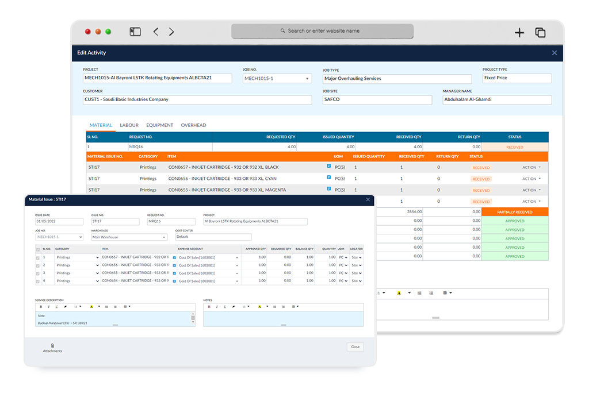Toggle the browser sidebar panel icon
This screenshot has height=405, width=604.
pos(135,32)
